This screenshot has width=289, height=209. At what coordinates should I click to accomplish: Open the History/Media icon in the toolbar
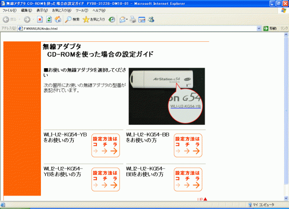[x=112, y=19]
